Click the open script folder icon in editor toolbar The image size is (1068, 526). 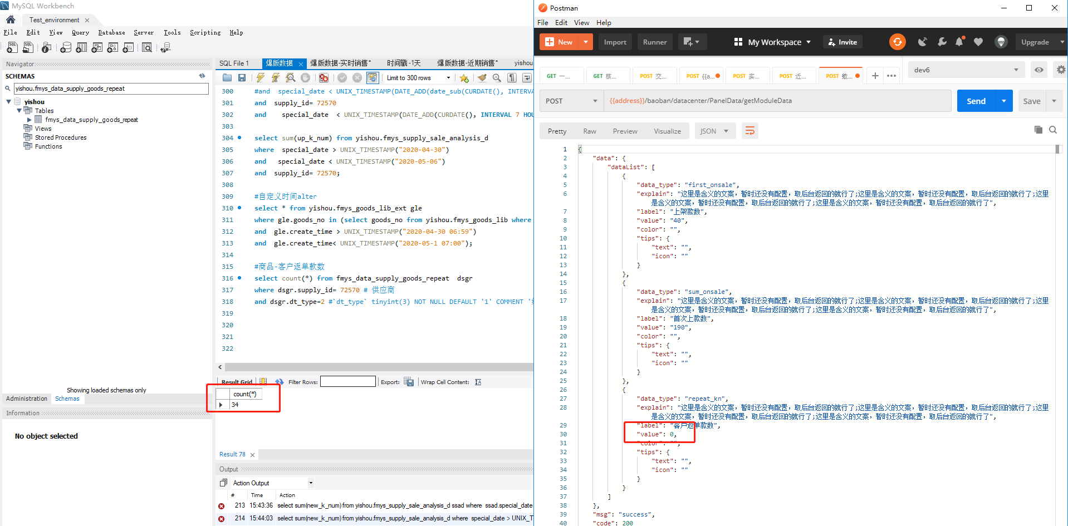pyautogui.click(x=227, y=78)
